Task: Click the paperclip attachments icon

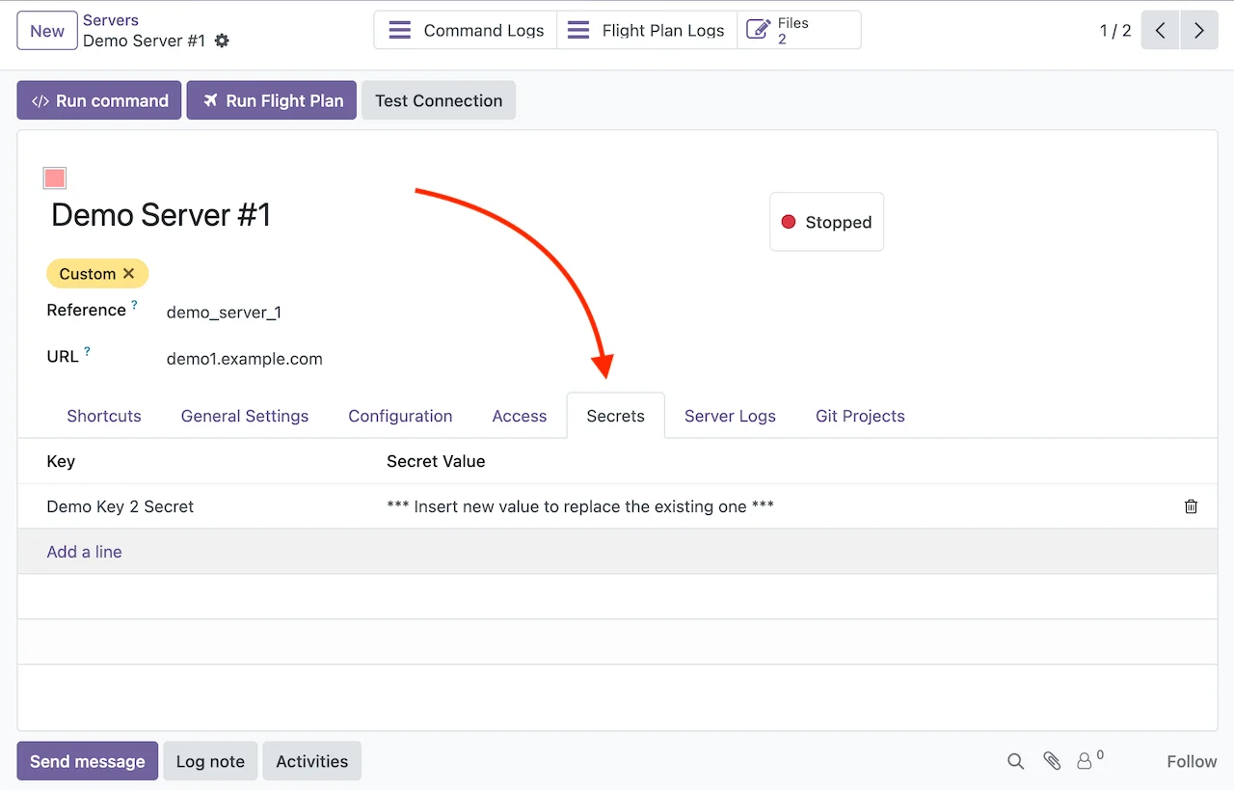Action: click(x=1052, y=761)
